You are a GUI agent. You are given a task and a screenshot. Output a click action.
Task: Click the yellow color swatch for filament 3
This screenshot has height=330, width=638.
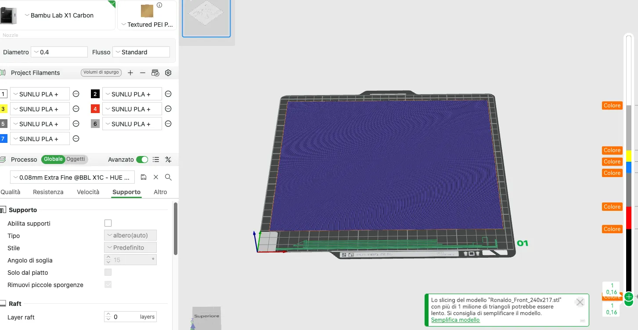[x=3, y=109]
